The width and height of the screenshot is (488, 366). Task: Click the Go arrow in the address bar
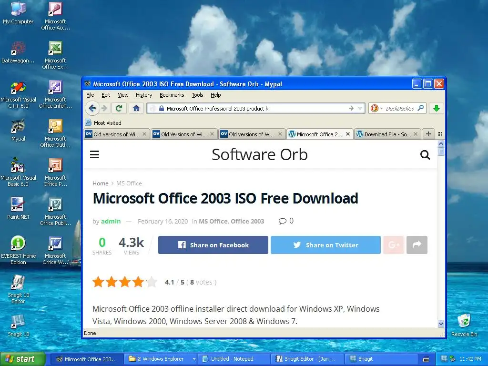(x=351, y=108)
